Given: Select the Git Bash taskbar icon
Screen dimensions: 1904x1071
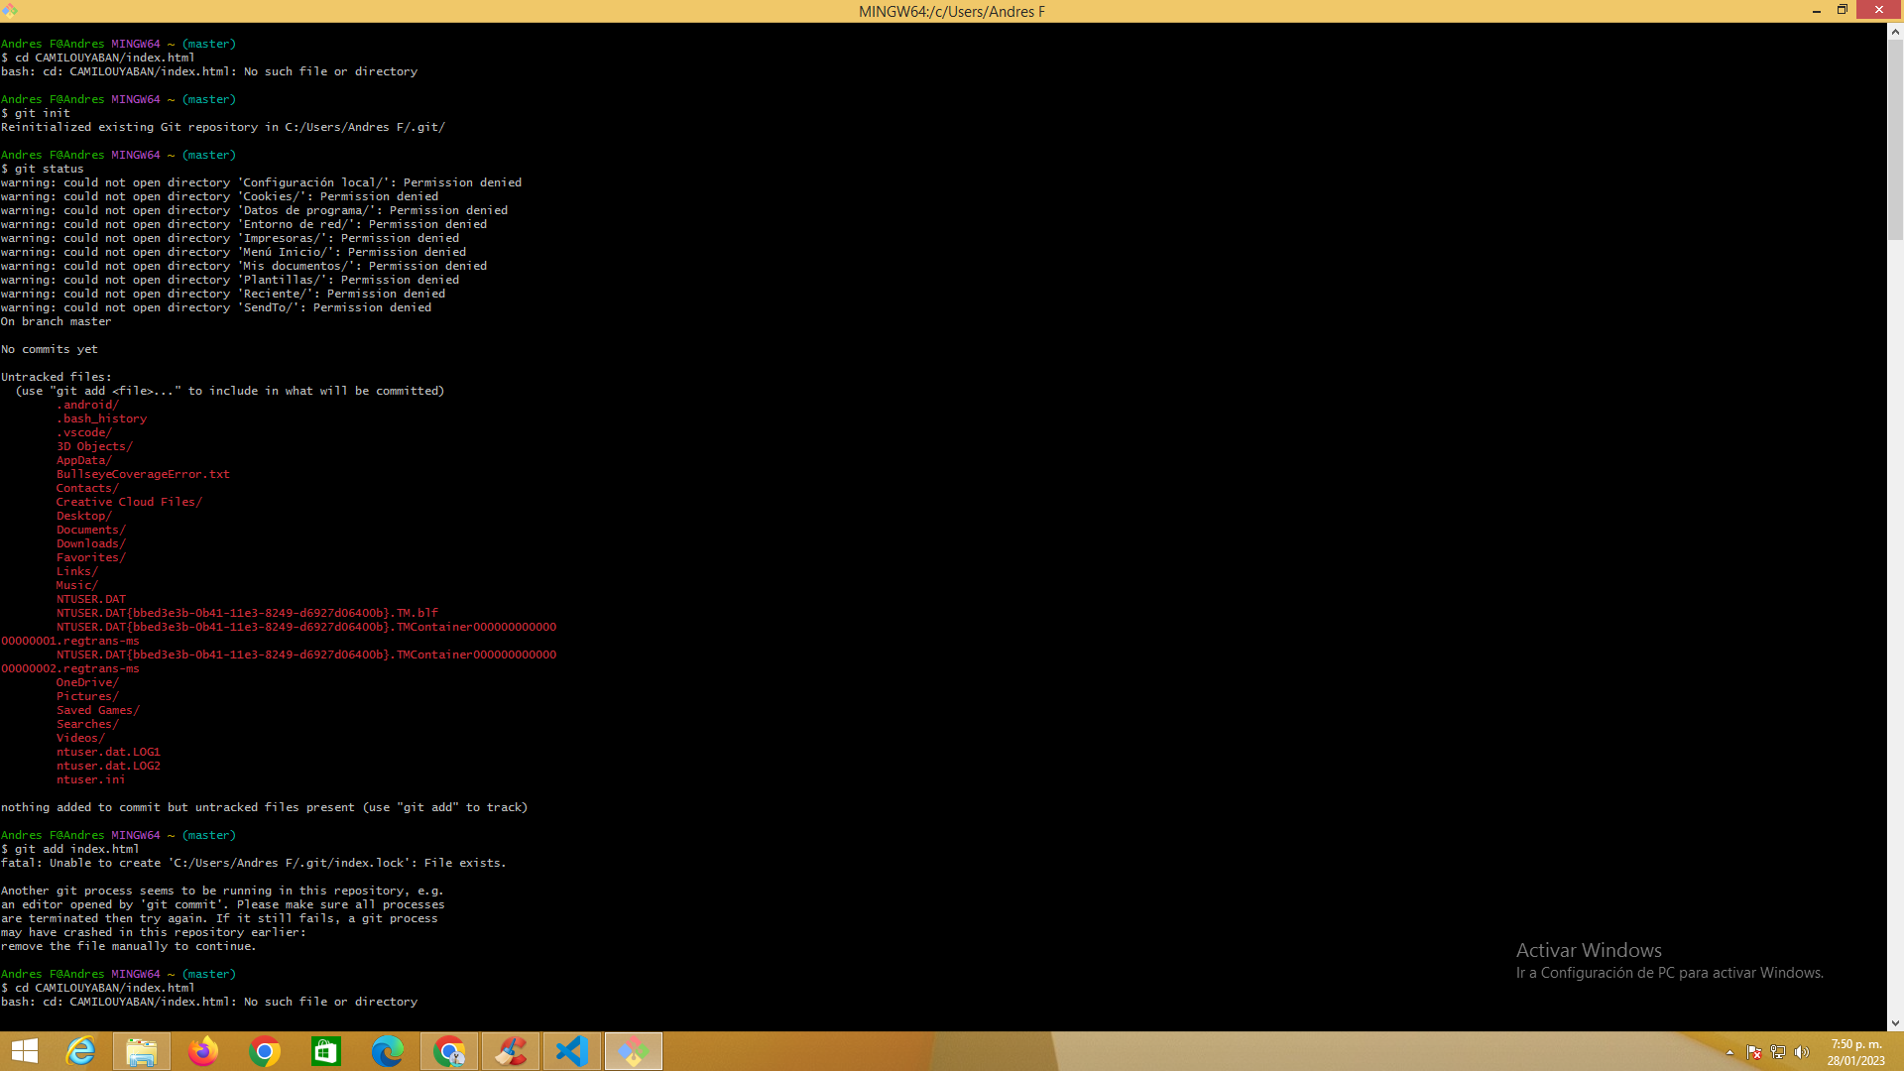Looking at the screenshot, I should pyautogui.click(x=634, y=1051).
